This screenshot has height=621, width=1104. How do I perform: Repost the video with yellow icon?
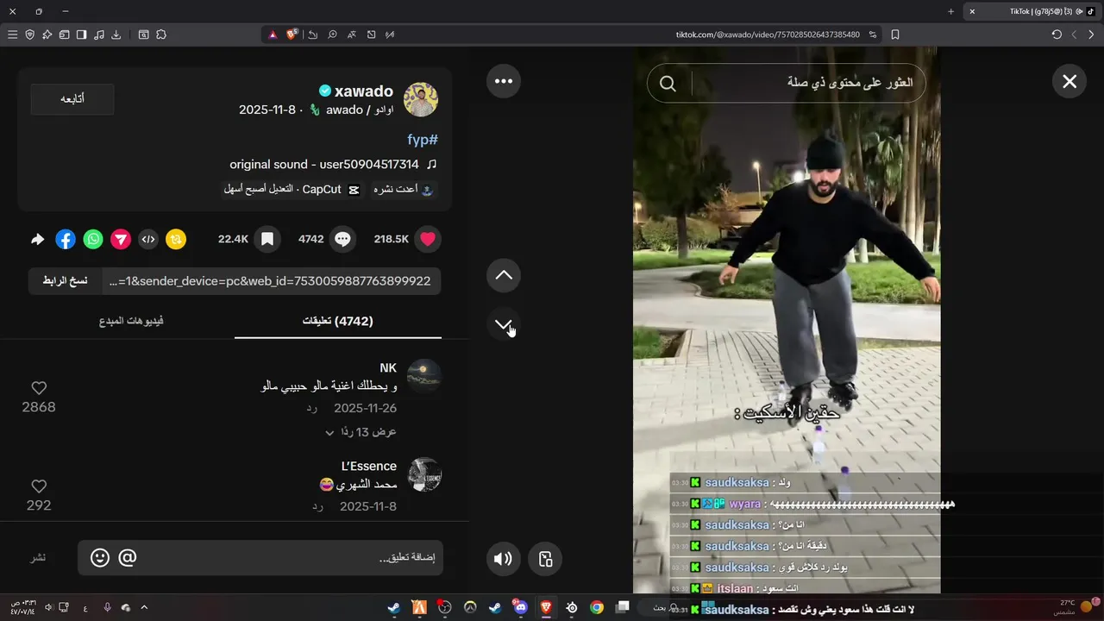(176, 239)
